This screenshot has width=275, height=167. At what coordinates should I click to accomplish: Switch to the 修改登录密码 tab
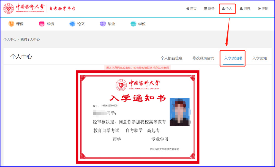click(203, 58)
